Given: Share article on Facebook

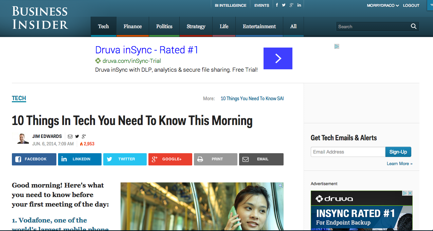Looking at the screenshot, I should (x=34, y=159).
